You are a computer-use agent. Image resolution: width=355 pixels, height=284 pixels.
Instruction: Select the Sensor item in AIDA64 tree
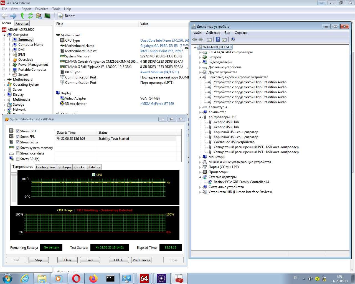click(x=23, y=75)
